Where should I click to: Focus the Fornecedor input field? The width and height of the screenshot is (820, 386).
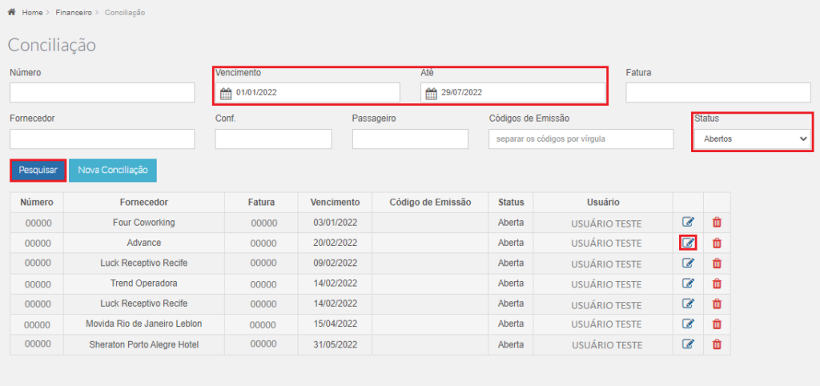102,139
